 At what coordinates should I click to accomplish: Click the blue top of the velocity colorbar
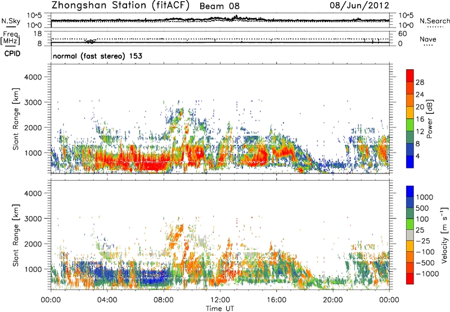click(x=410, y=191)
